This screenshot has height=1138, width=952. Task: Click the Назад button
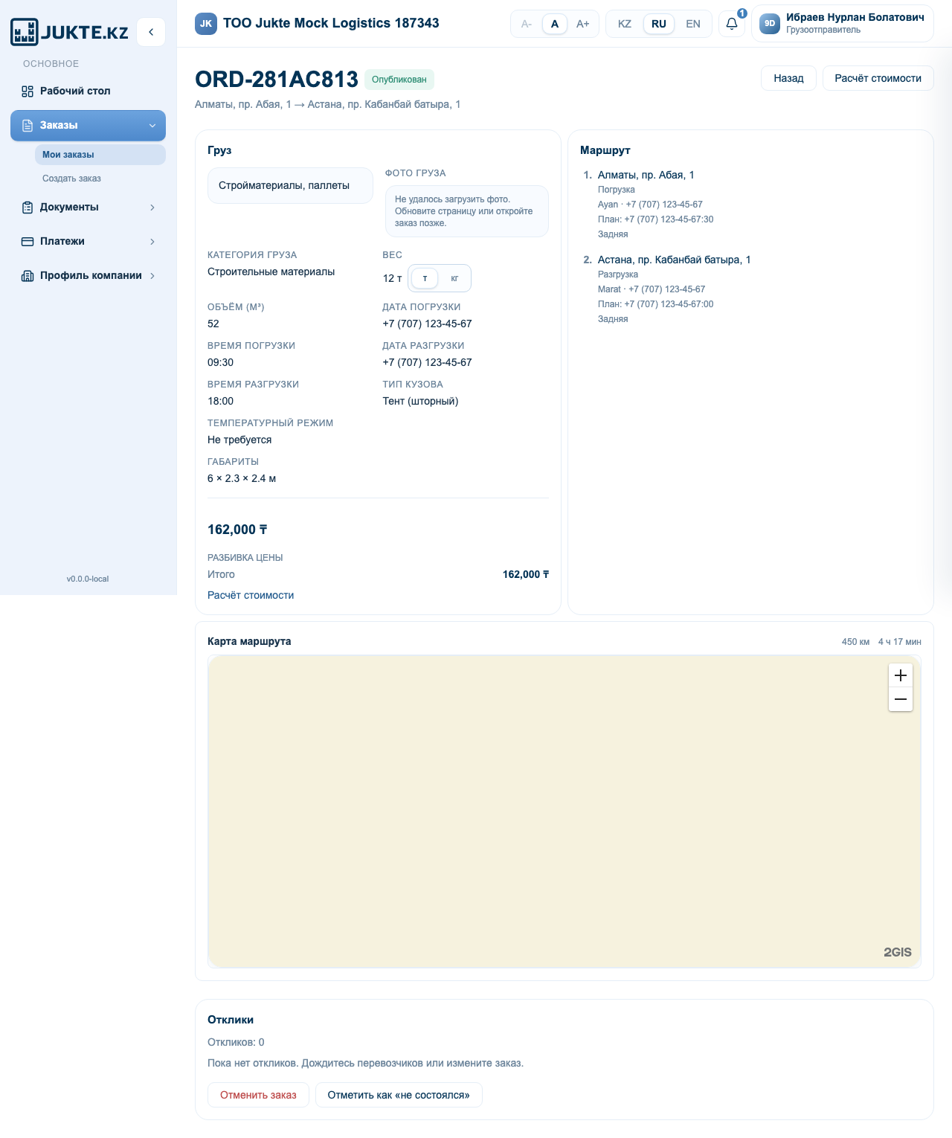pyautogui.click(x=788, y=78)
